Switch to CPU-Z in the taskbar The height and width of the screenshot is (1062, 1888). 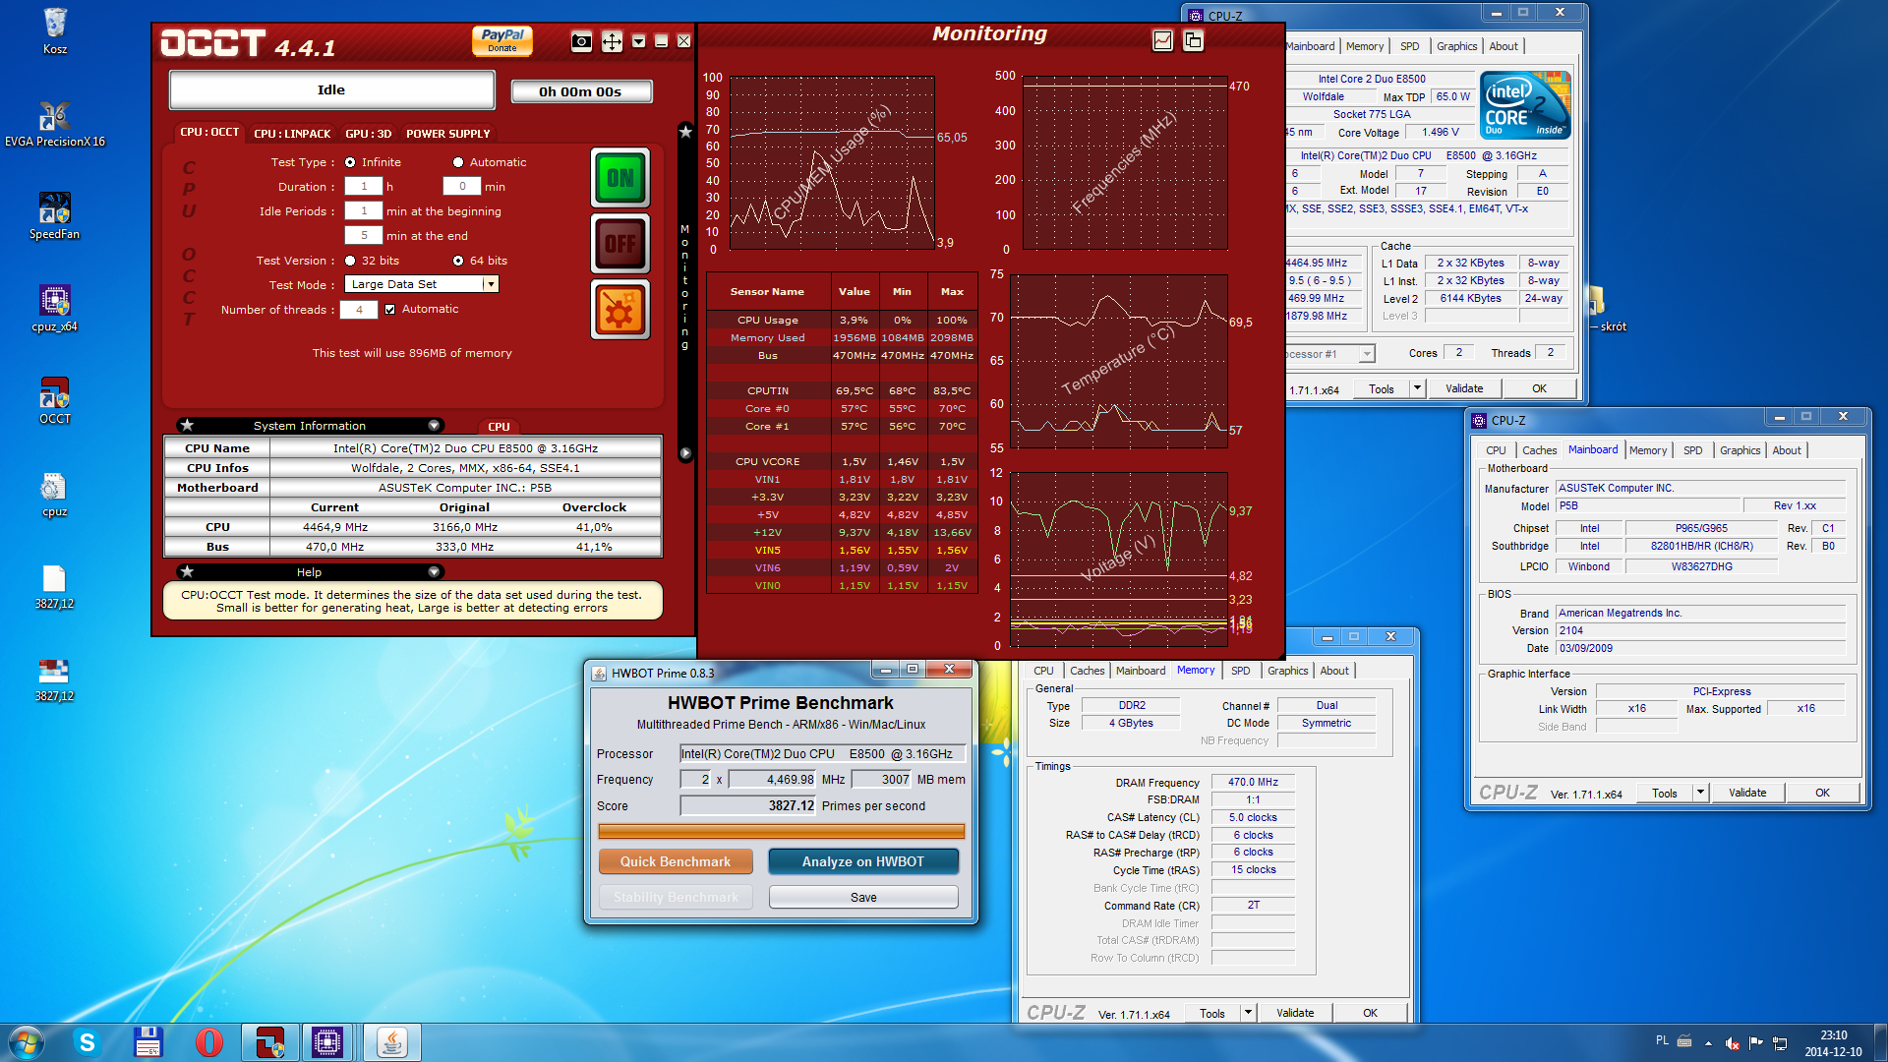click(327, 1042)
